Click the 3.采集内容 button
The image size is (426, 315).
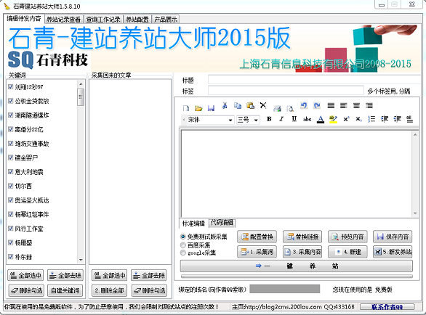pos(302,252)
